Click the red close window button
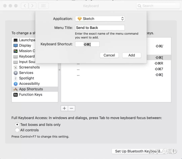The image size is (182, 159). pos(5,6)
